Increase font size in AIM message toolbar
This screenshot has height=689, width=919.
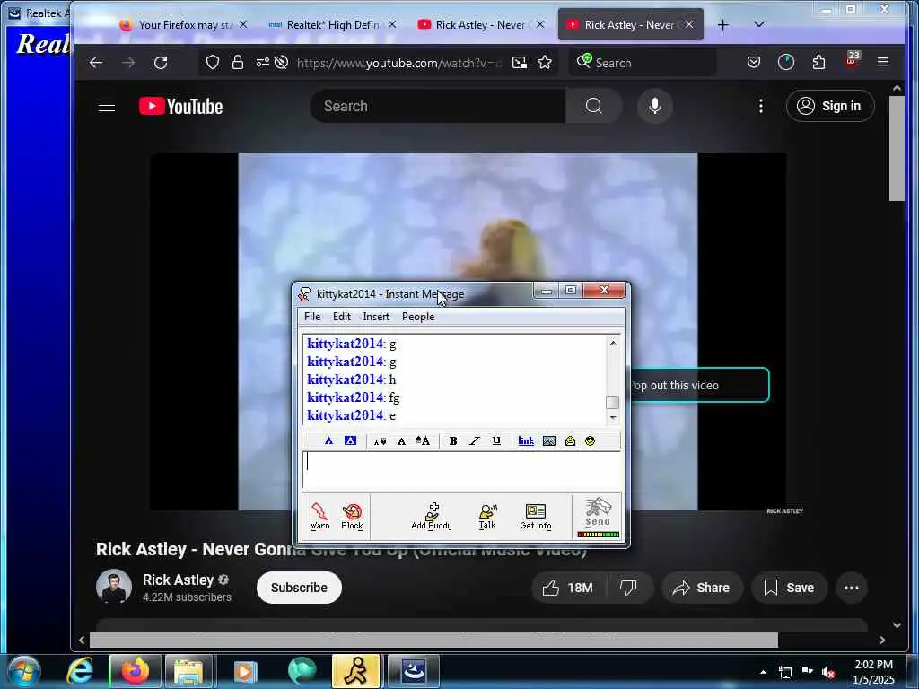(x=424, y=440)
